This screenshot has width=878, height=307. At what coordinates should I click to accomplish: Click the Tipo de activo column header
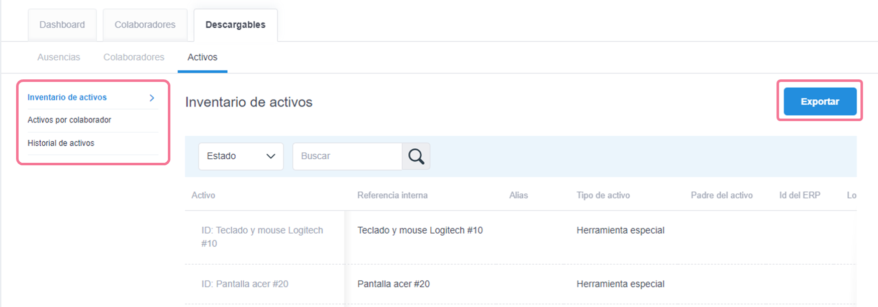click(603, 195)
